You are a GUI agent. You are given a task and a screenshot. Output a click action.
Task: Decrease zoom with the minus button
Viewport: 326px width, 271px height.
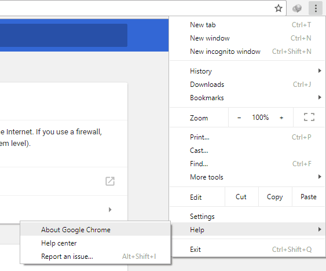(239, 118)
